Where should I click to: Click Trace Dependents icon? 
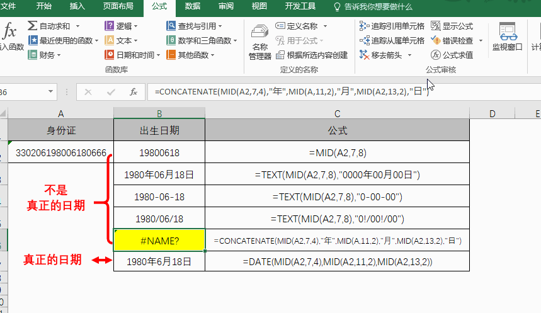[x=364, y=40]
